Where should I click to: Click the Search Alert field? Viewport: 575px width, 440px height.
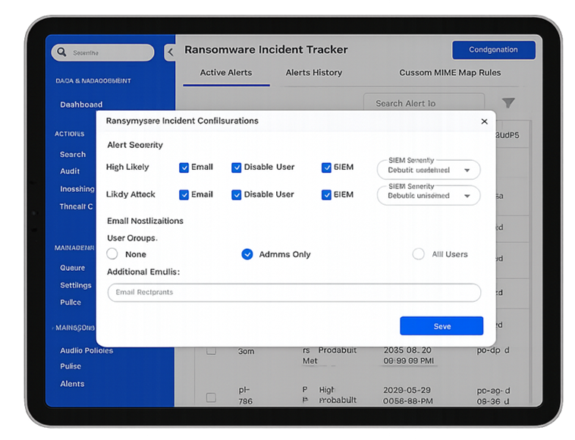tap(424, 103)
